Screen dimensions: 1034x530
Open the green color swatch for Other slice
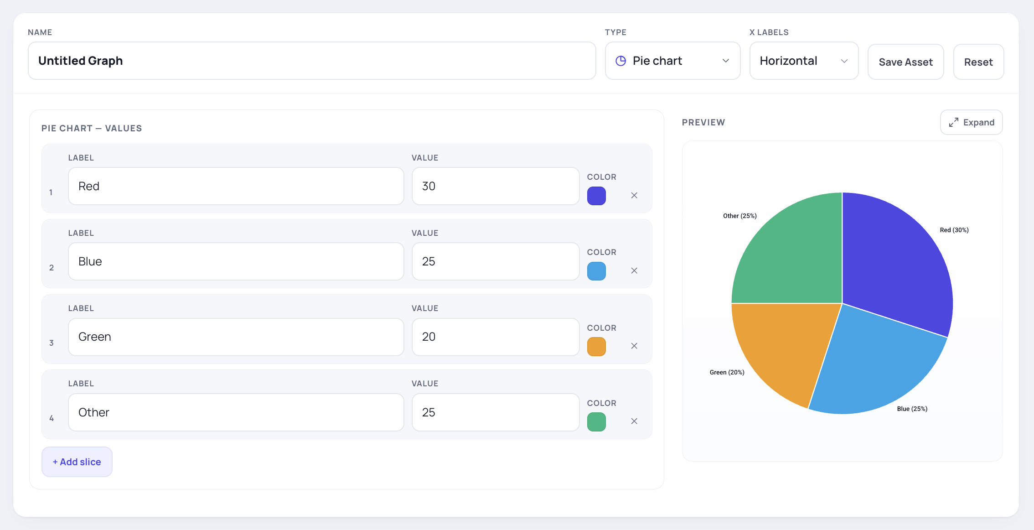[x=596, y=422]
